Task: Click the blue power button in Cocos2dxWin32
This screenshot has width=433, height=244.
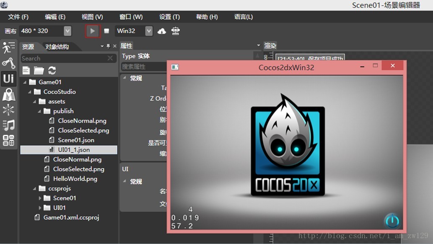Action: pos(392,221)
